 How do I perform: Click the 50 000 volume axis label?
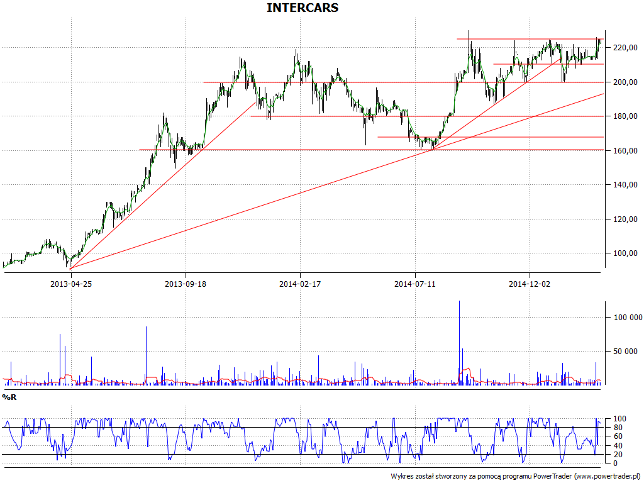[626, 351]
